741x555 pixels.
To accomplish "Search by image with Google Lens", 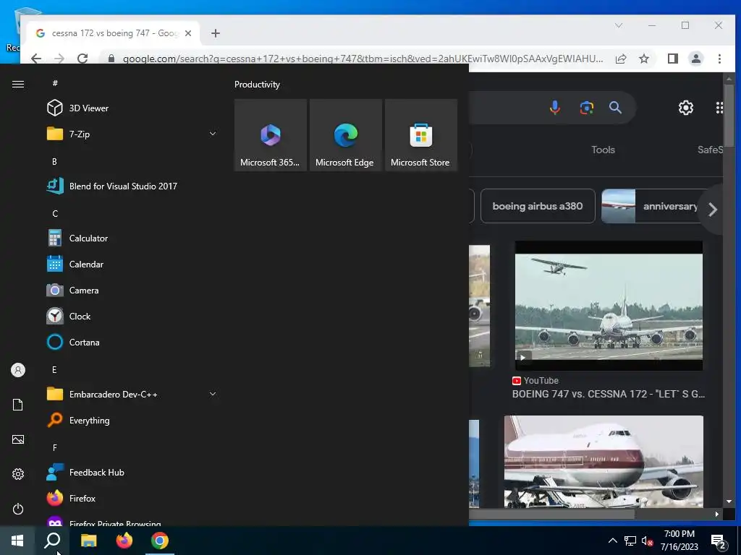I will pyautogui.click(x=586, y=108).
